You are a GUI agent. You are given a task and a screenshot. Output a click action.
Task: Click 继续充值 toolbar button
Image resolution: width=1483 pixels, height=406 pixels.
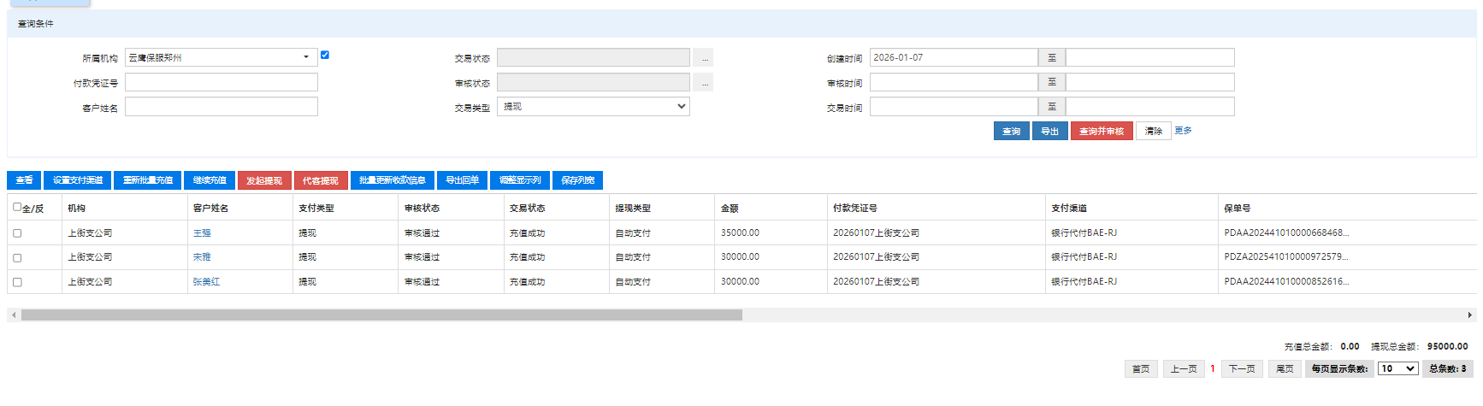coord(210,180)
